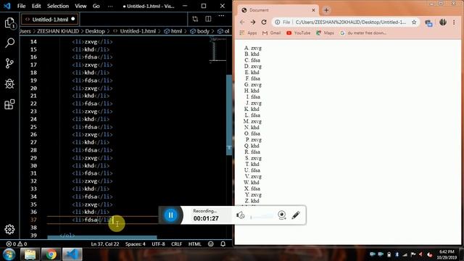The image size is (464, 261).
Task: Open the YouTube bookmark
Action: (x=298, y=33)
